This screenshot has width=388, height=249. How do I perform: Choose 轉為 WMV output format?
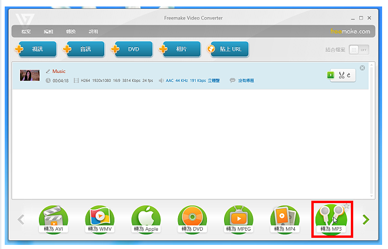click(x=100, y=220)
